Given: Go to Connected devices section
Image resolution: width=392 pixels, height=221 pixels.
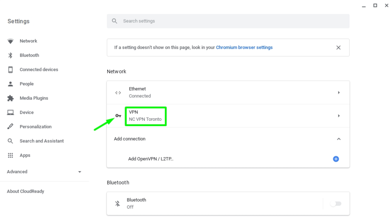Looking at the screenshot, I should click(x=39, y=69).
